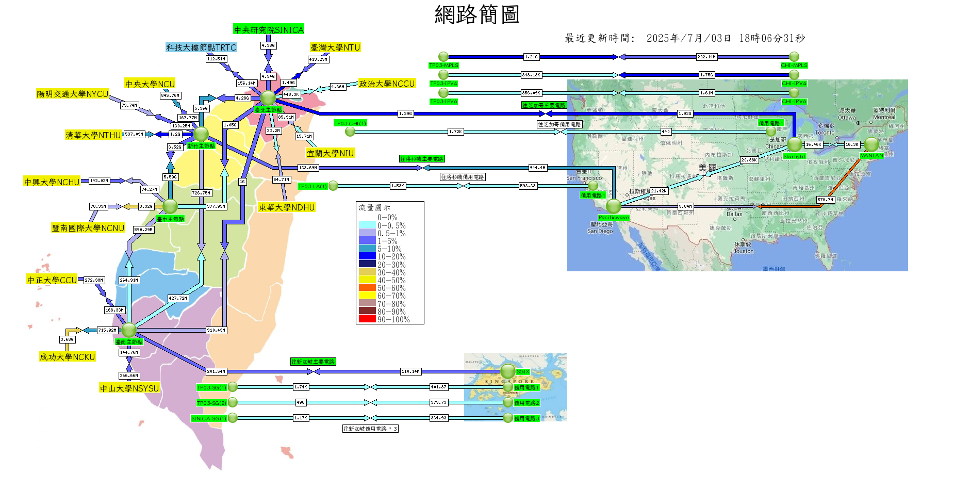954x490 pixels.
Task: Click the 1.24G traffic value on MPLS link
Action: click(531, 57)
